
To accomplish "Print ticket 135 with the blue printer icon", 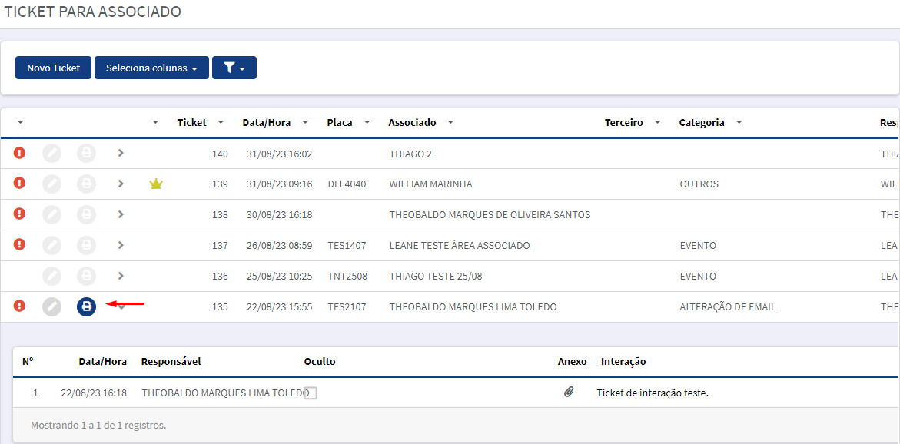I will tap(87, 307).
